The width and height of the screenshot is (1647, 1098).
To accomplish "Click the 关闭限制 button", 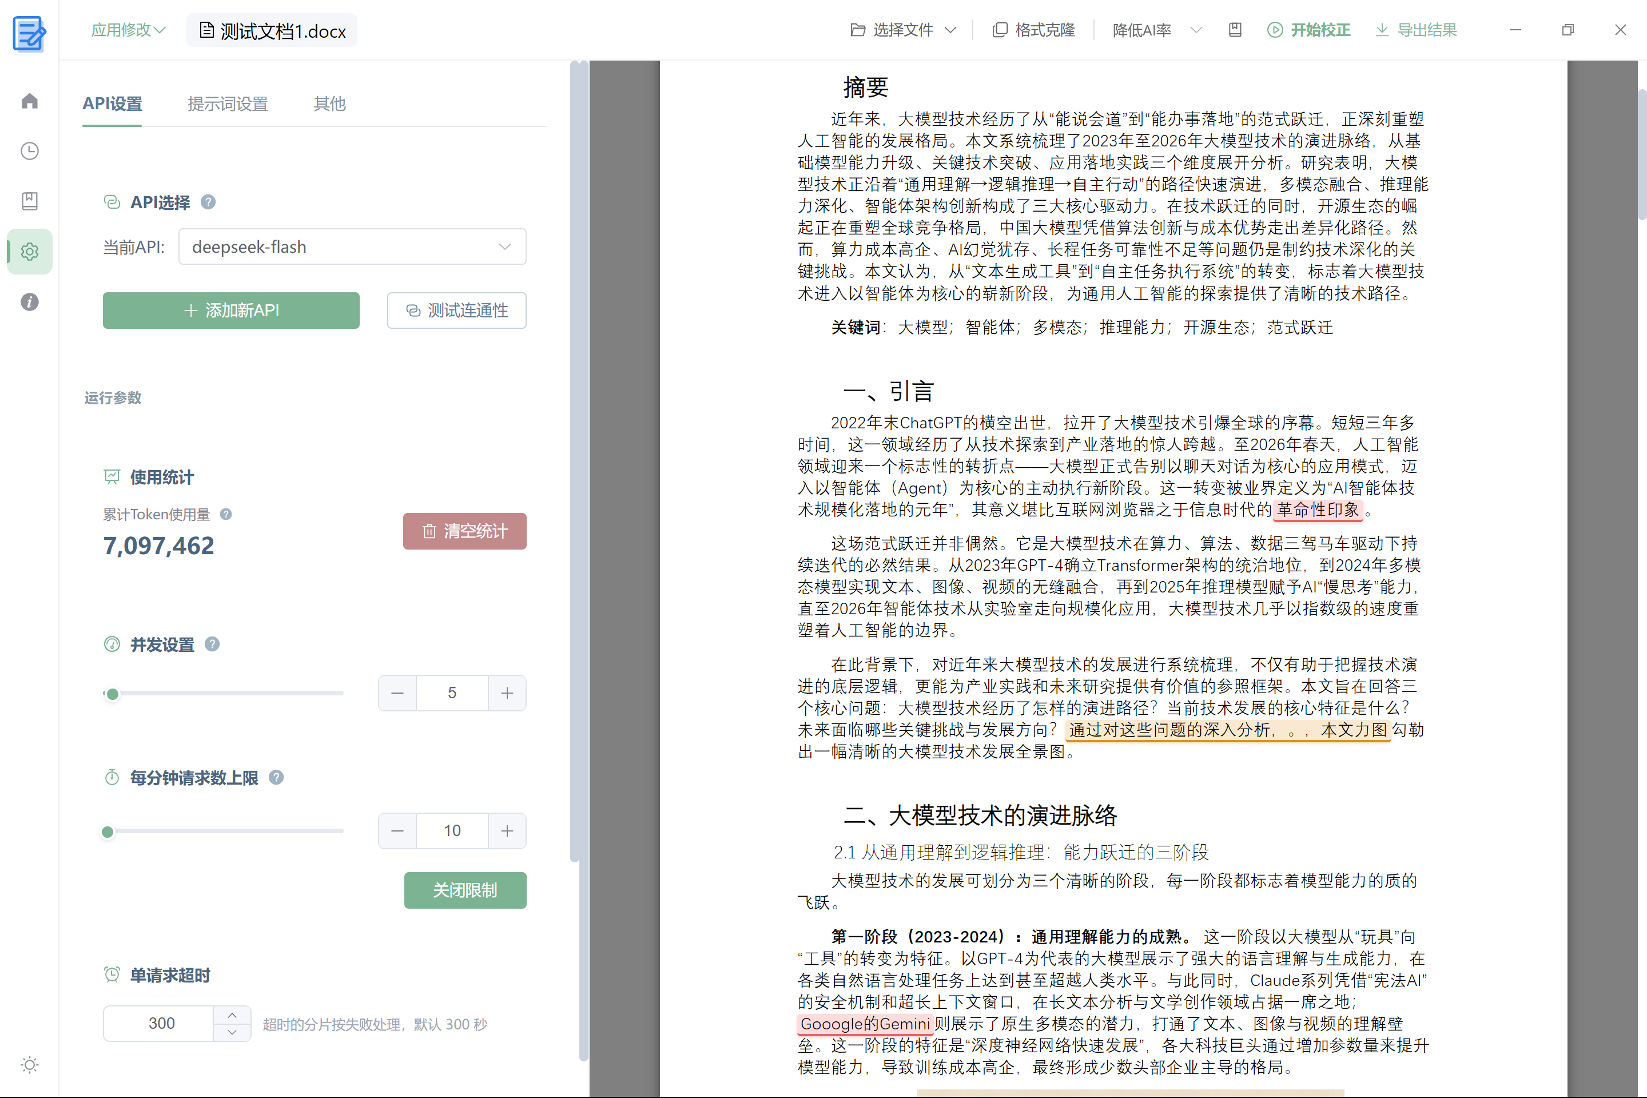I will tap(465, 890).
